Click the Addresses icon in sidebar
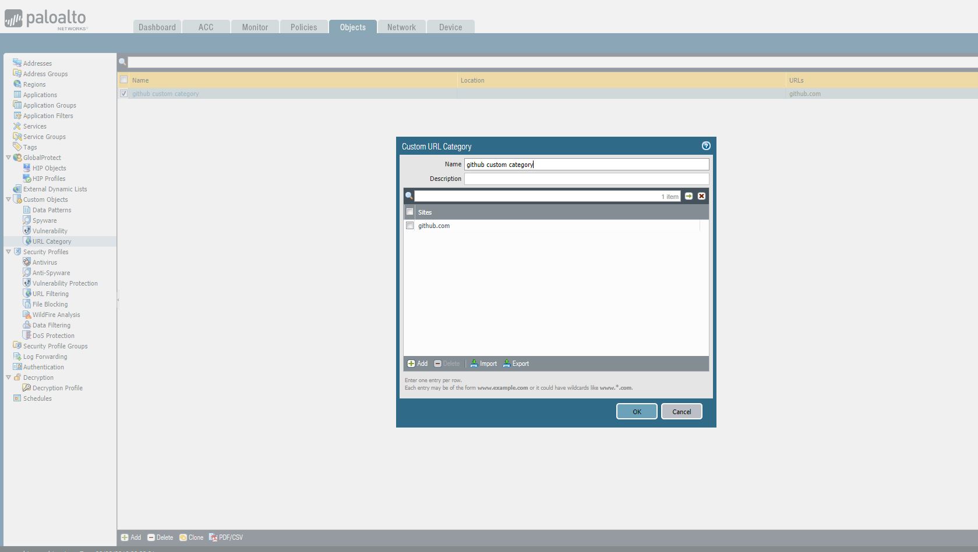978x552 pixels. 17,63
